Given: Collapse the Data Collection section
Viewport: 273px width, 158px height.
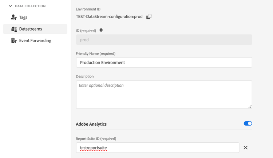Looking at the screenshot, I should point(10,6).
